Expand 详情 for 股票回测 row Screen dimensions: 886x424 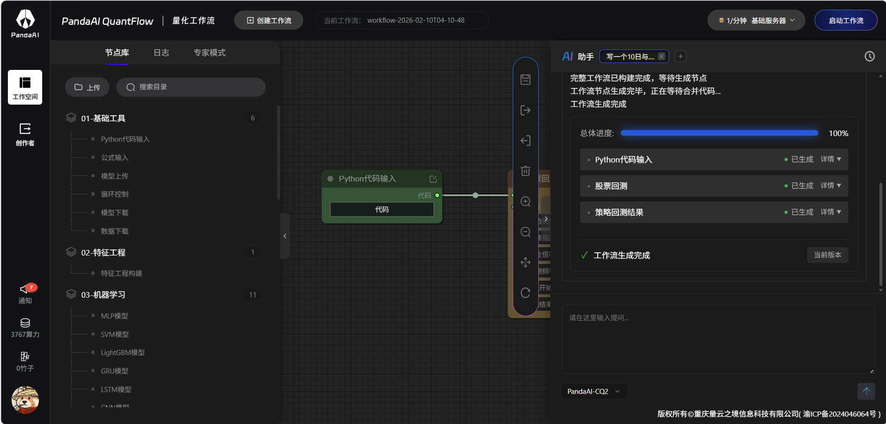[831, 186]
